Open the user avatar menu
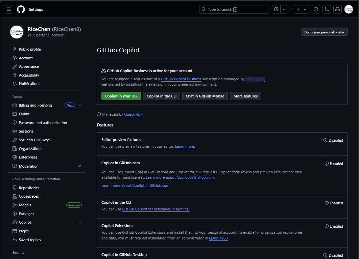The image size is (359, 259). 349,9
